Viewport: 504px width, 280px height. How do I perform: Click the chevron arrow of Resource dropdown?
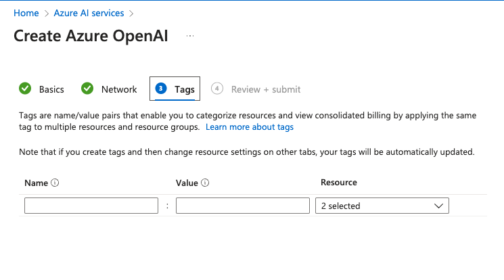(x=438, y=206)
